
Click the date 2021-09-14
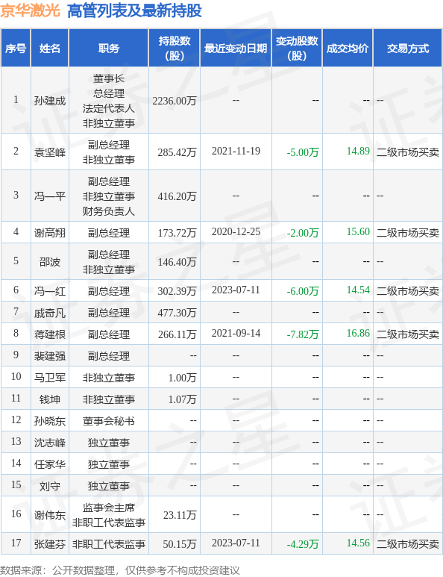pyautogui.click(x=236, y=334)
